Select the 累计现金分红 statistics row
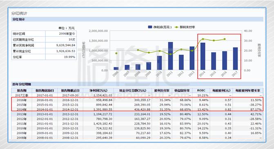Image resolution: width=274 pixels, height=149 pixels. 44,51
